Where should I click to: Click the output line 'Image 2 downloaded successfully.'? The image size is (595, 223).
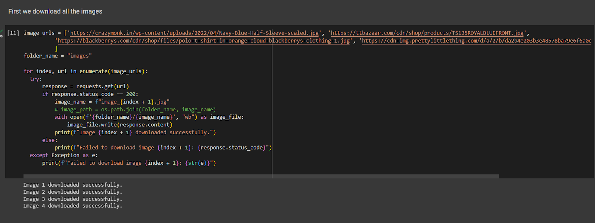click(73, 192)
